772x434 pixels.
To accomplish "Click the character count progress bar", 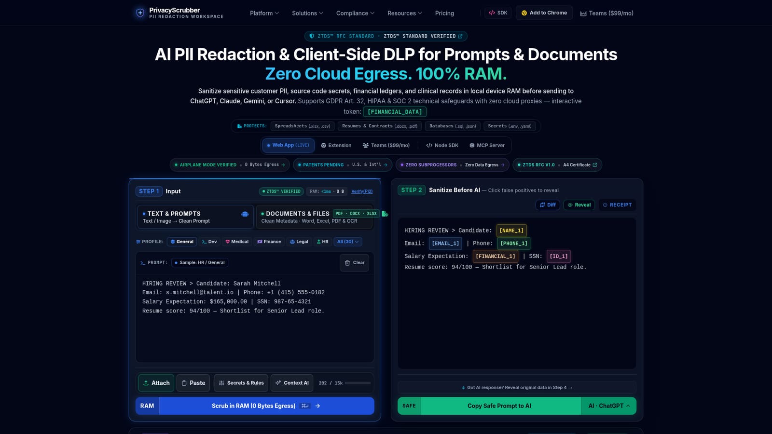I will pyautogui.click(x=358, y=383).
